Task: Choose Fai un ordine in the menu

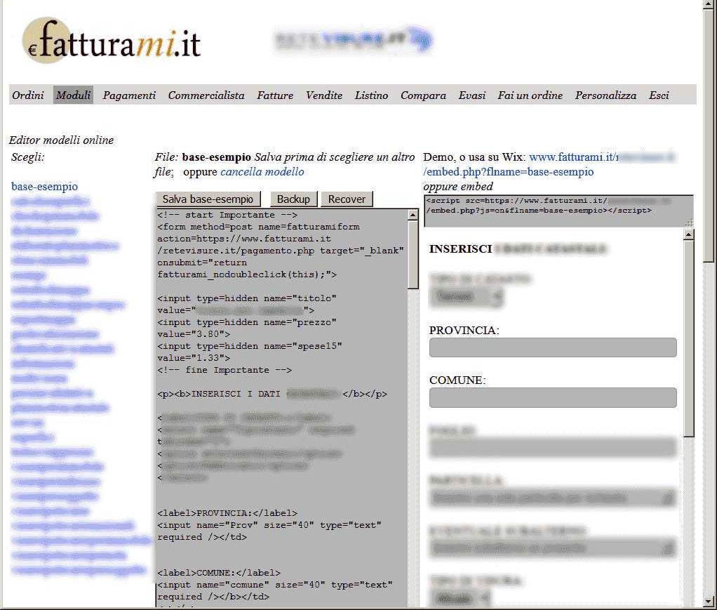Action: [530, 95]
